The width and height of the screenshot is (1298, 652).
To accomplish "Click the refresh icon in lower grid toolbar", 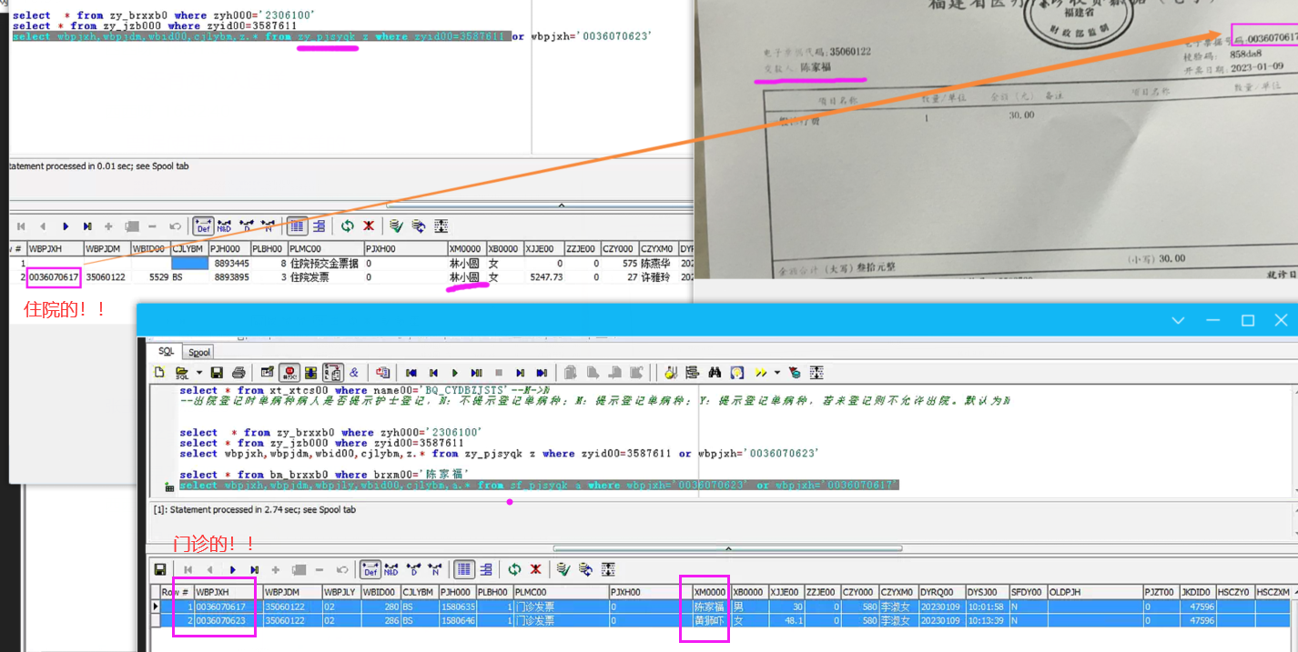I will [514, 569].
